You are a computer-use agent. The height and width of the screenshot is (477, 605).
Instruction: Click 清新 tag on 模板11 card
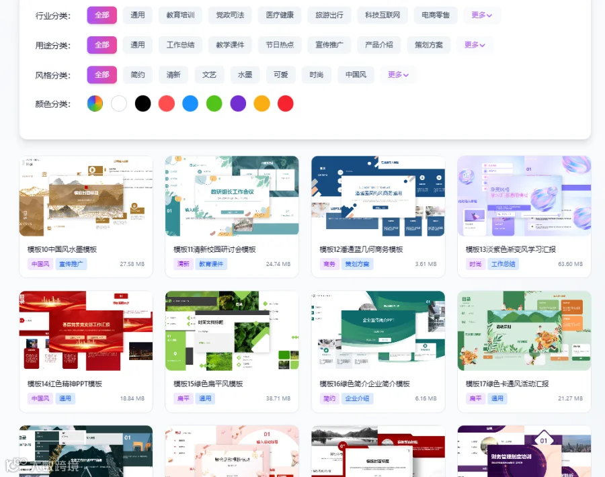[x=184, y=264]
